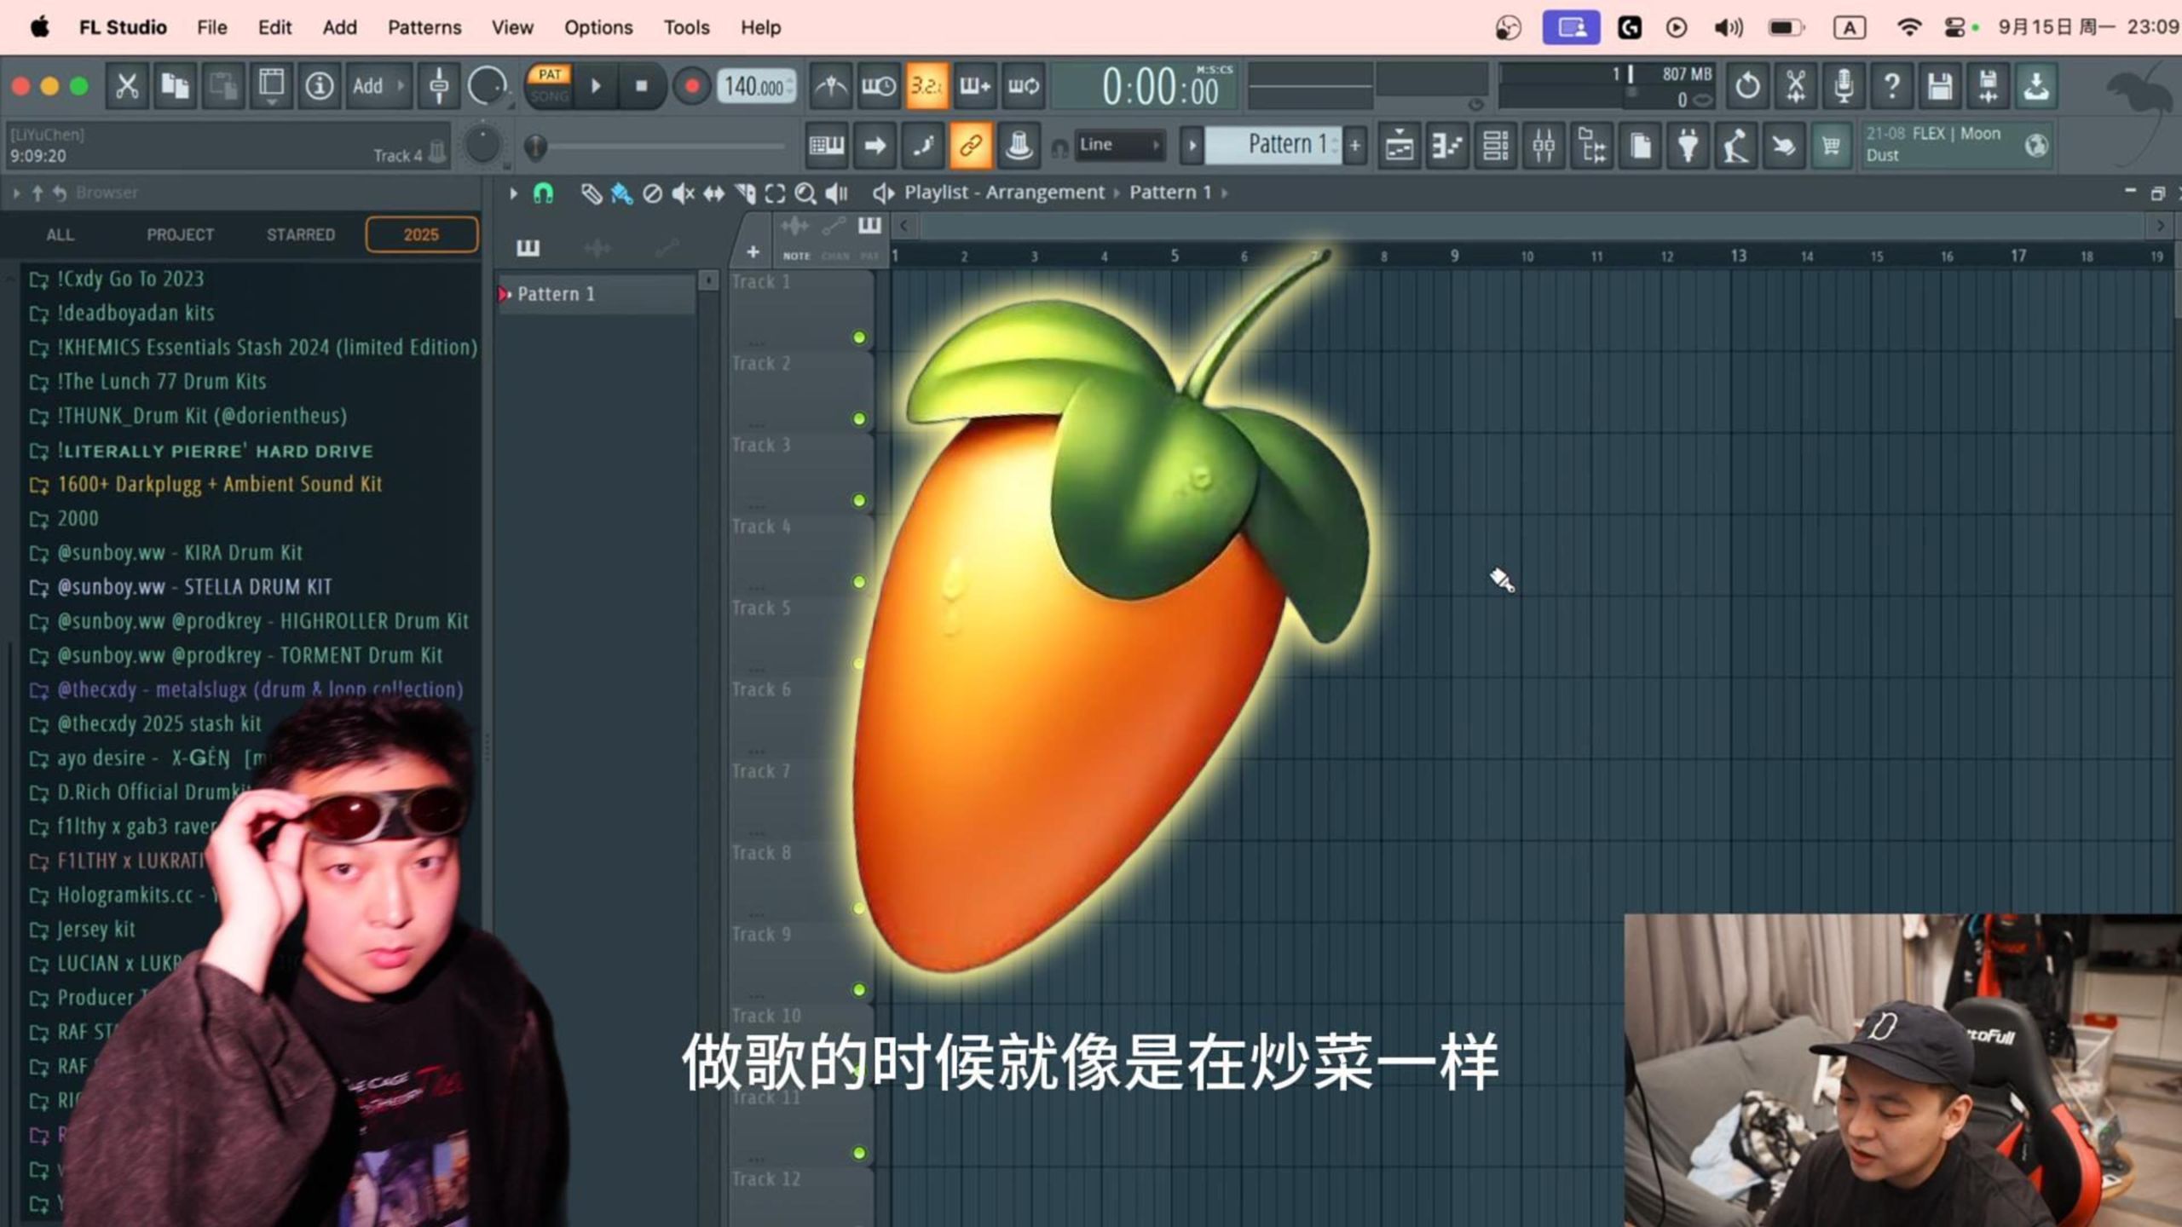Switch the PAT/SONG mode button
Viewport: 2182px width, 1227px height.
pyautogui.click(x=550, y=85)
